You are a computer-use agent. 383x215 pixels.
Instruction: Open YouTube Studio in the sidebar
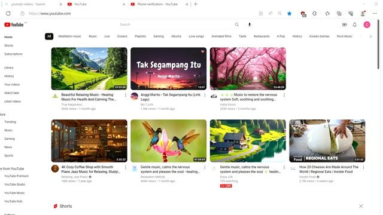click(14, 185)
